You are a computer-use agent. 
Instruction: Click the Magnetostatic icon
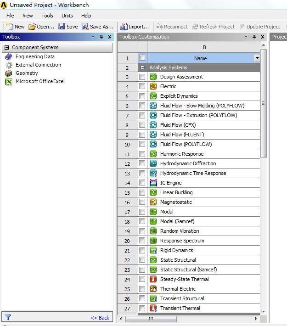tap(153, 202)
